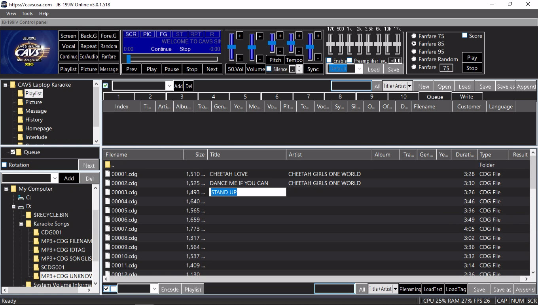Viewport: 538px width, 305px height.
Task: Click the CAVS Sing Along logo thumbnail
Action: [x=29, y=52]
